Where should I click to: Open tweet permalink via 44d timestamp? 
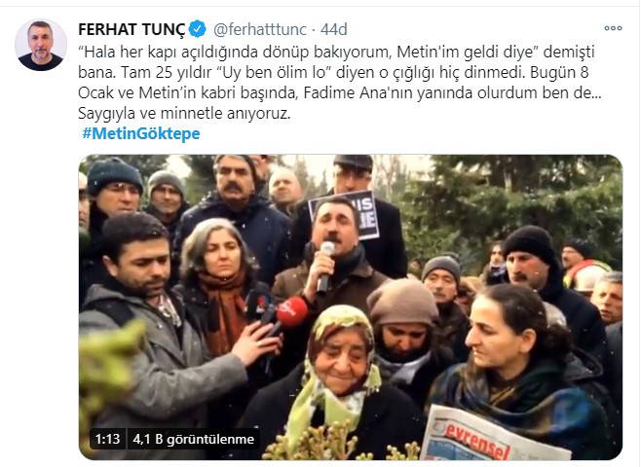pos(333,29)
